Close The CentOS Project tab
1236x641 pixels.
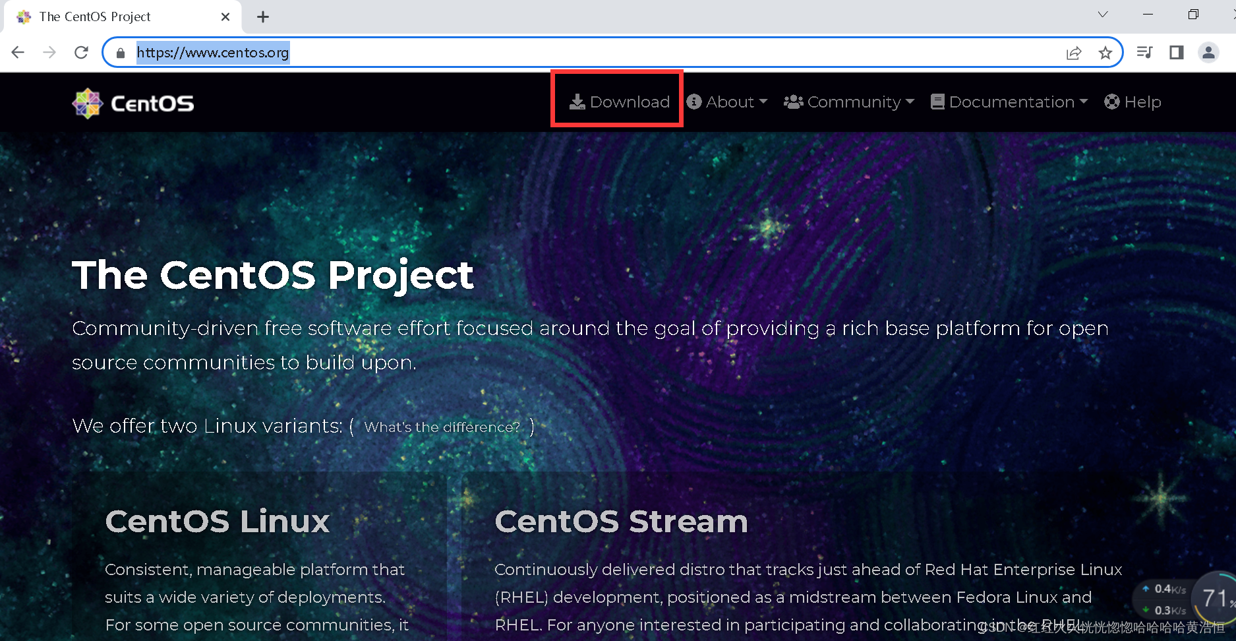[225, 16]
